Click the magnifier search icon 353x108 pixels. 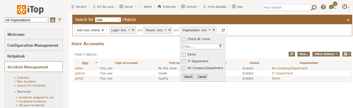coord(314,8)
